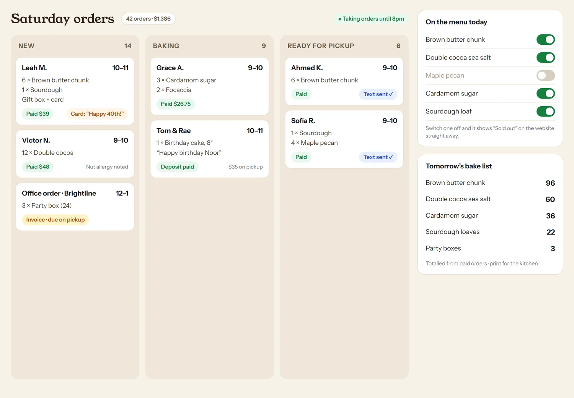Image resolution: width=574 pixels, height=398 pixels.
Task: Click the "Deposit paid" badge
Action: point(177,167)
